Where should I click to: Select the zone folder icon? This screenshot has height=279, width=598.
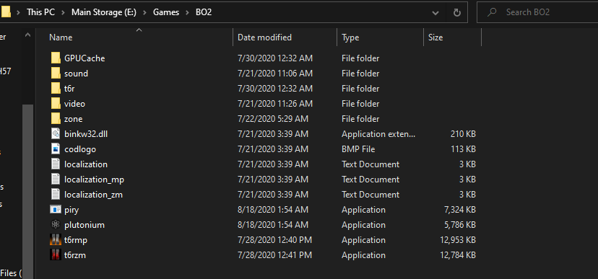click(x=56, y=119)
